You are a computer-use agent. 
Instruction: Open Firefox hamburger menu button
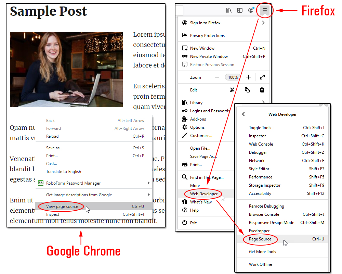[264, 10]
